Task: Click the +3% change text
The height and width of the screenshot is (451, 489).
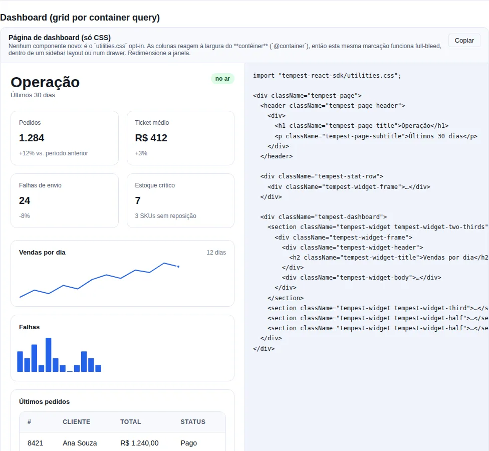Action: pos(141,153)
